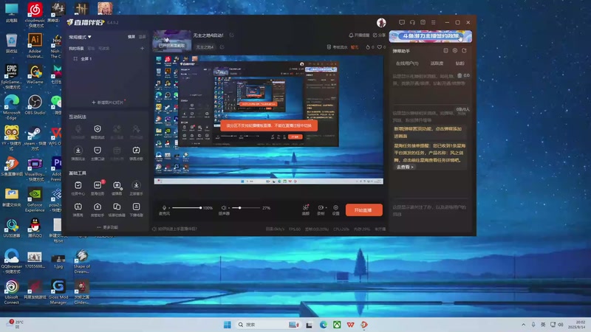591x332 pixels.
Task: Select the last tab after 活跃度
Action: [x=460, y=63]
